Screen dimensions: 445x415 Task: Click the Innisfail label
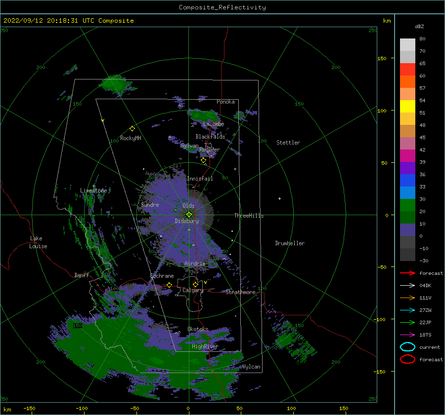point(200,179)
